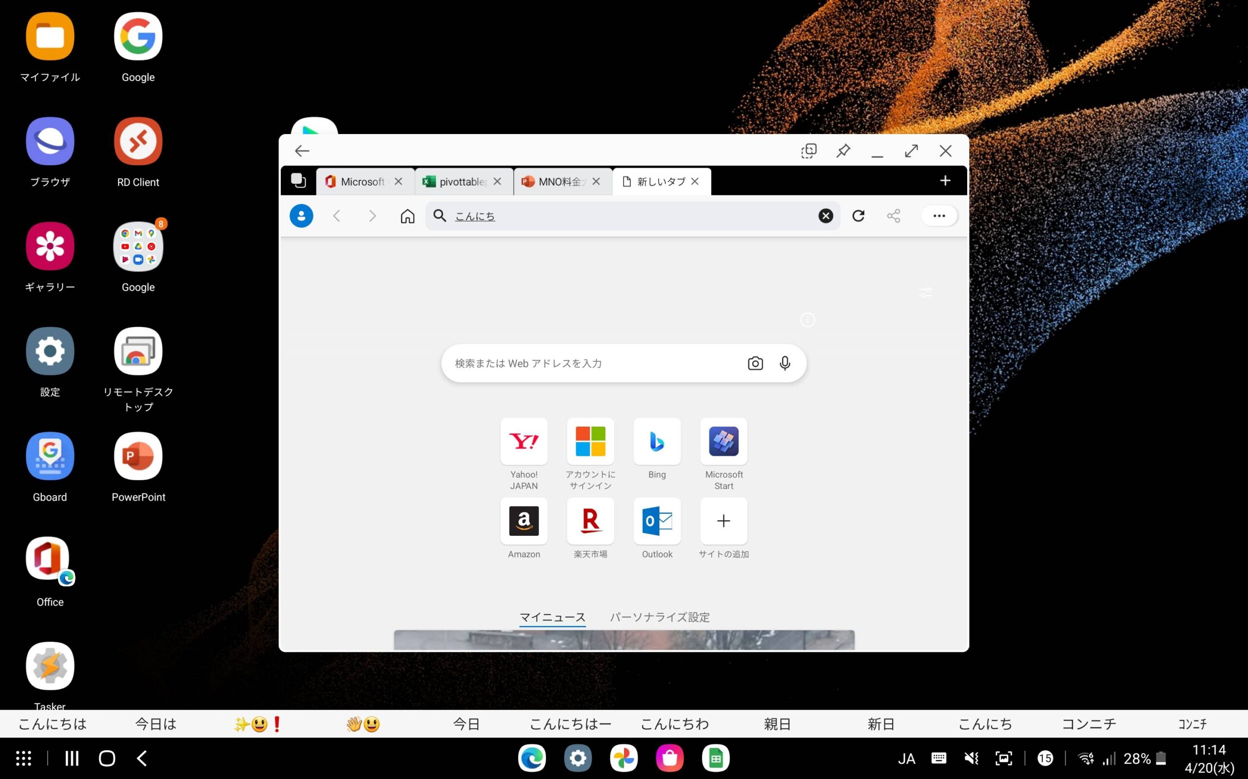This screenshot has height=779, width=1248.
Task: Open Google Sheets from taskbar
Action: pyautogui.click(x=716, y=758)
